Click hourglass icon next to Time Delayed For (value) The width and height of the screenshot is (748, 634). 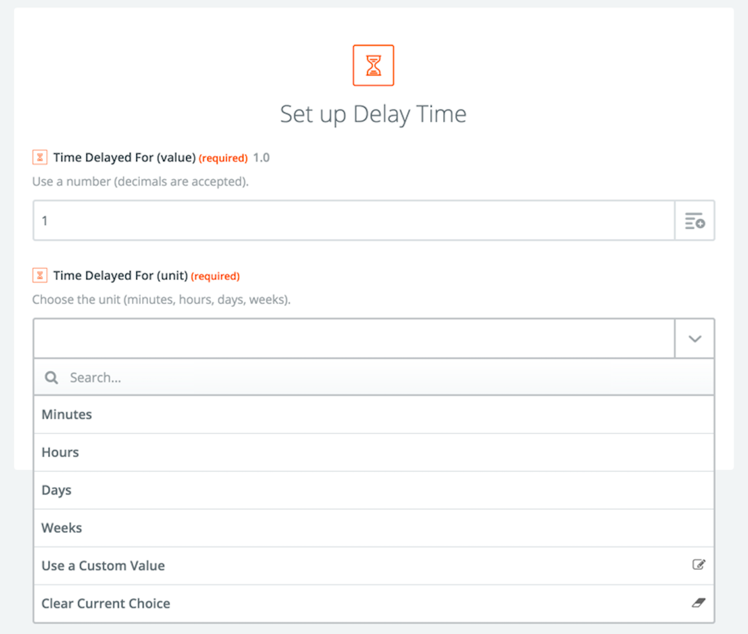click(x=40, y=157)
